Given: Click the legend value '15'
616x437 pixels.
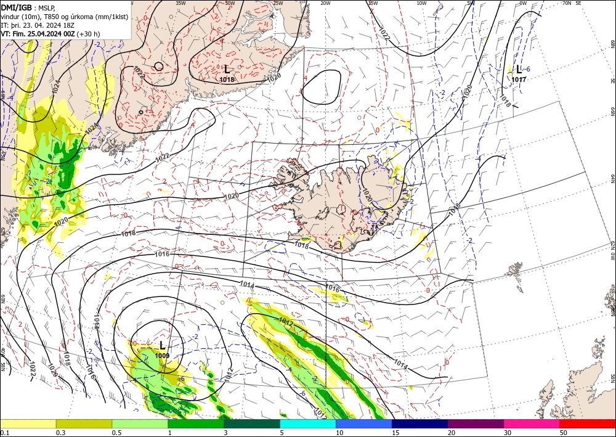Looking at the screenshot, I should [x=395, y=433].
